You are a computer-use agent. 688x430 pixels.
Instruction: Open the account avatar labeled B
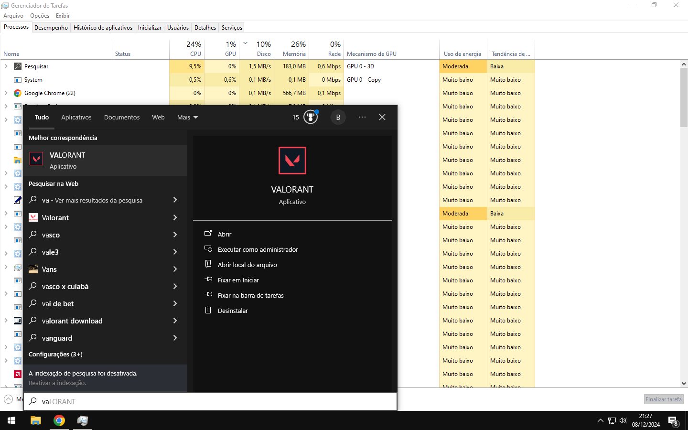pos(338,117)
